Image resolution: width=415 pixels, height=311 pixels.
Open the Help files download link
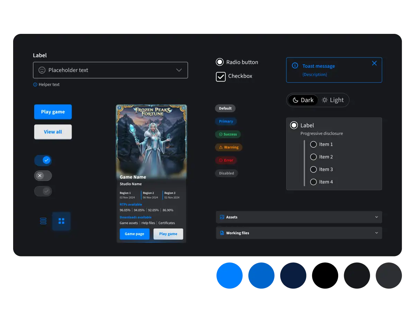pyautogui.click(x=148, y=223)
